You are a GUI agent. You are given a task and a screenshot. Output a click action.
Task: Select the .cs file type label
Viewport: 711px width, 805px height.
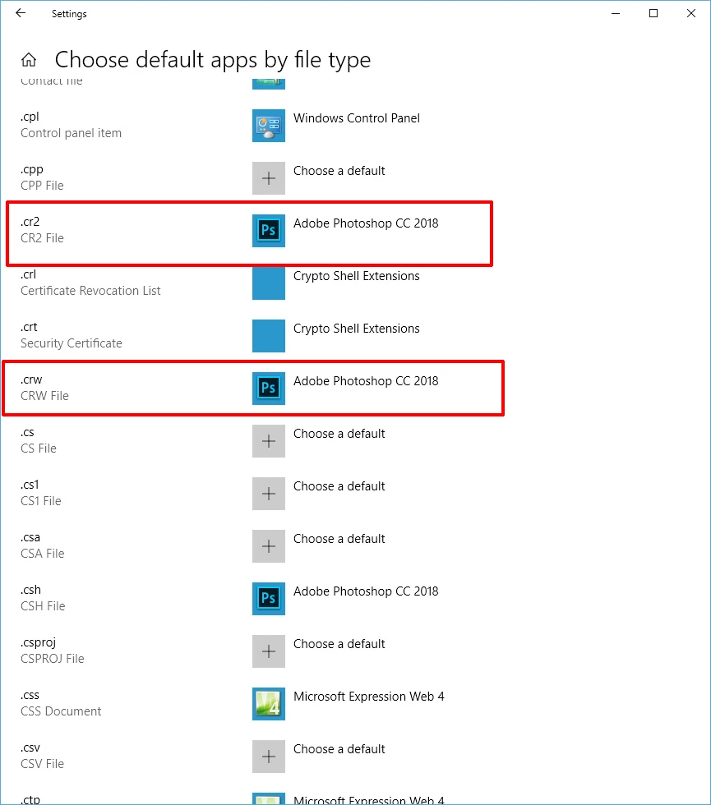tap(27, 432)
